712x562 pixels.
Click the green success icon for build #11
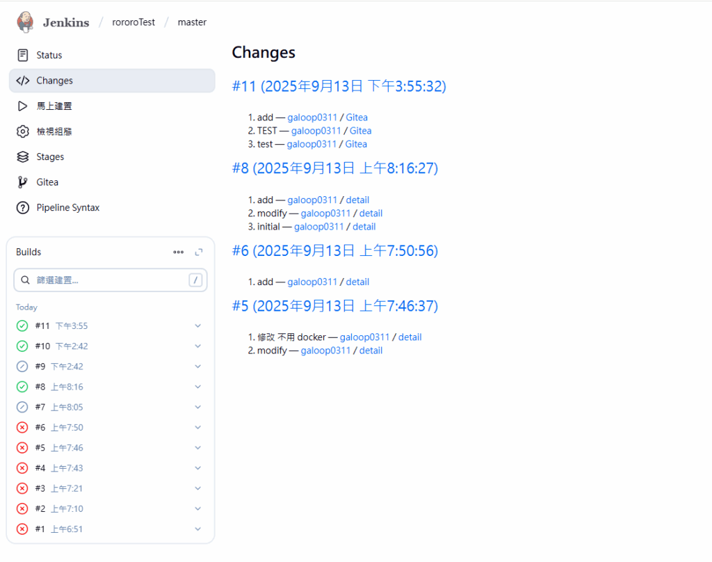(22, 326)
